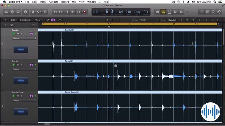Toggle the square-in-box transport button
The image size is (225, 126).
[x=181, y=12]
